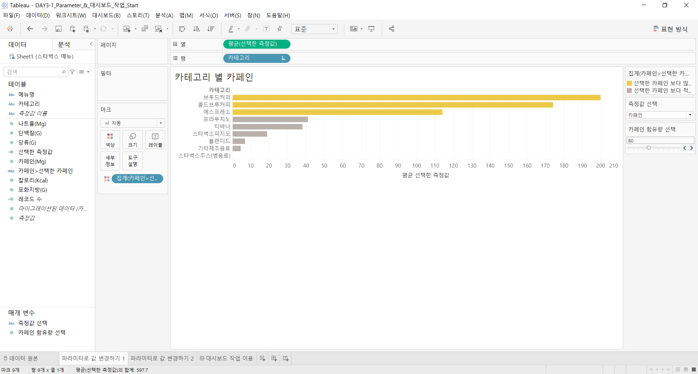Click the 집계(카페인>선... color pill
This screenshot has height=374, width=698.
click(137, 178)
